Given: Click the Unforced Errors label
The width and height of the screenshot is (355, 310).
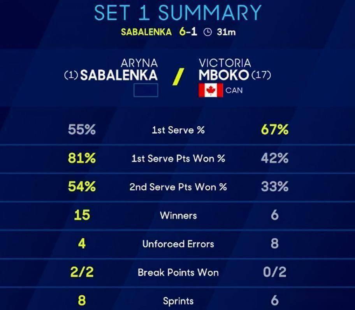Looking at the screenshot, I should tap(178, 244).
